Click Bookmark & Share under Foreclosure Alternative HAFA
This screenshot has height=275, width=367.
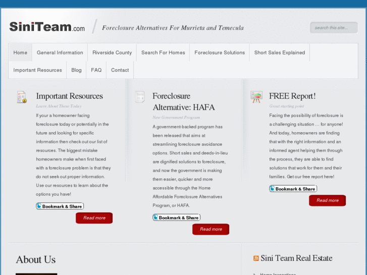pos(177,217)
